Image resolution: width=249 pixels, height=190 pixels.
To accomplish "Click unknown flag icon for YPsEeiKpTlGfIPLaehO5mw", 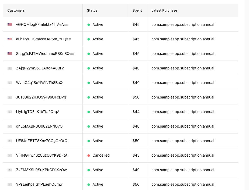I will [10, 184].
